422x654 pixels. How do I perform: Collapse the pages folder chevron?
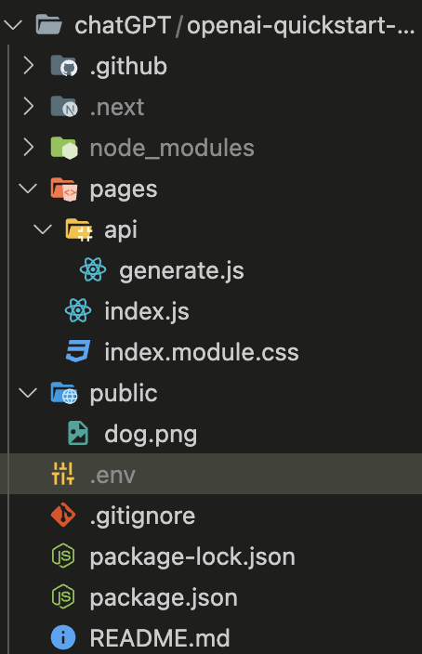click(29, 189)
